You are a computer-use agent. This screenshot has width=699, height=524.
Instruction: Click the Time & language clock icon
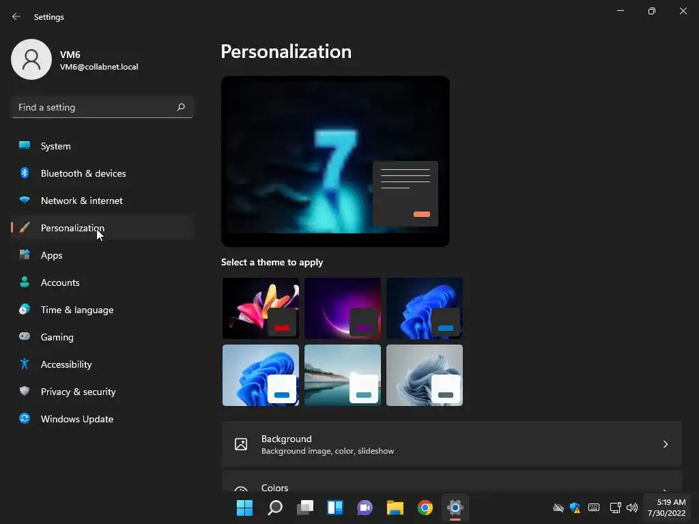coord(25,309)
